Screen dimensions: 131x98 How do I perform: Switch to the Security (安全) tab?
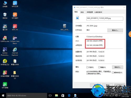coord(82,12)
